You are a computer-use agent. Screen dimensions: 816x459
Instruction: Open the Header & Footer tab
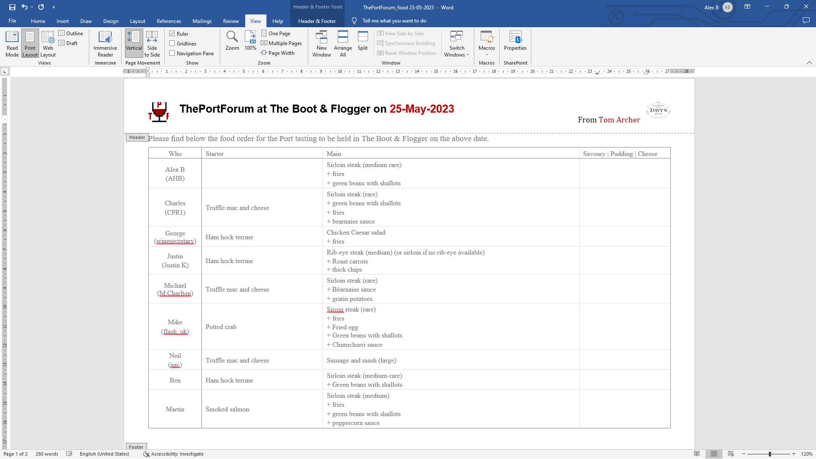click(x=317, y=21)
